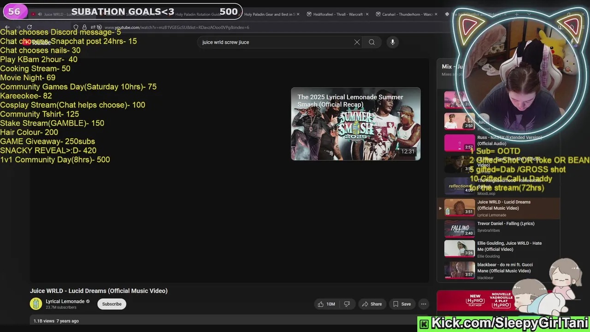Play the 2:50 video in the mix
Image resolution: width=590 pixels, height=332 pixels.
click(460, 121)
